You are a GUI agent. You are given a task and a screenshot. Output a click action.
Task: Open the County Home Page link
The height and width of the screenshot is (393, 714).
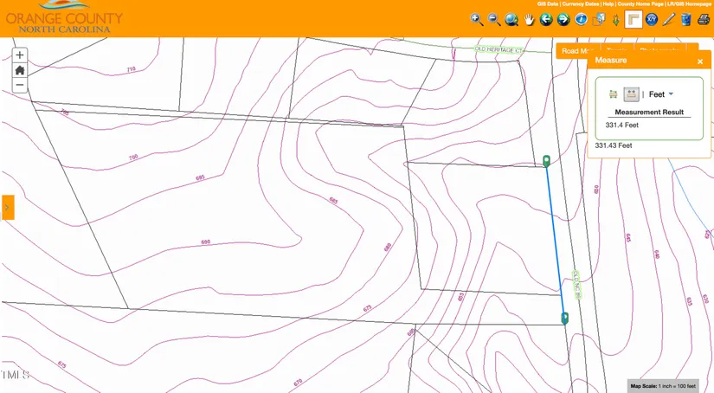coord(640,4)
